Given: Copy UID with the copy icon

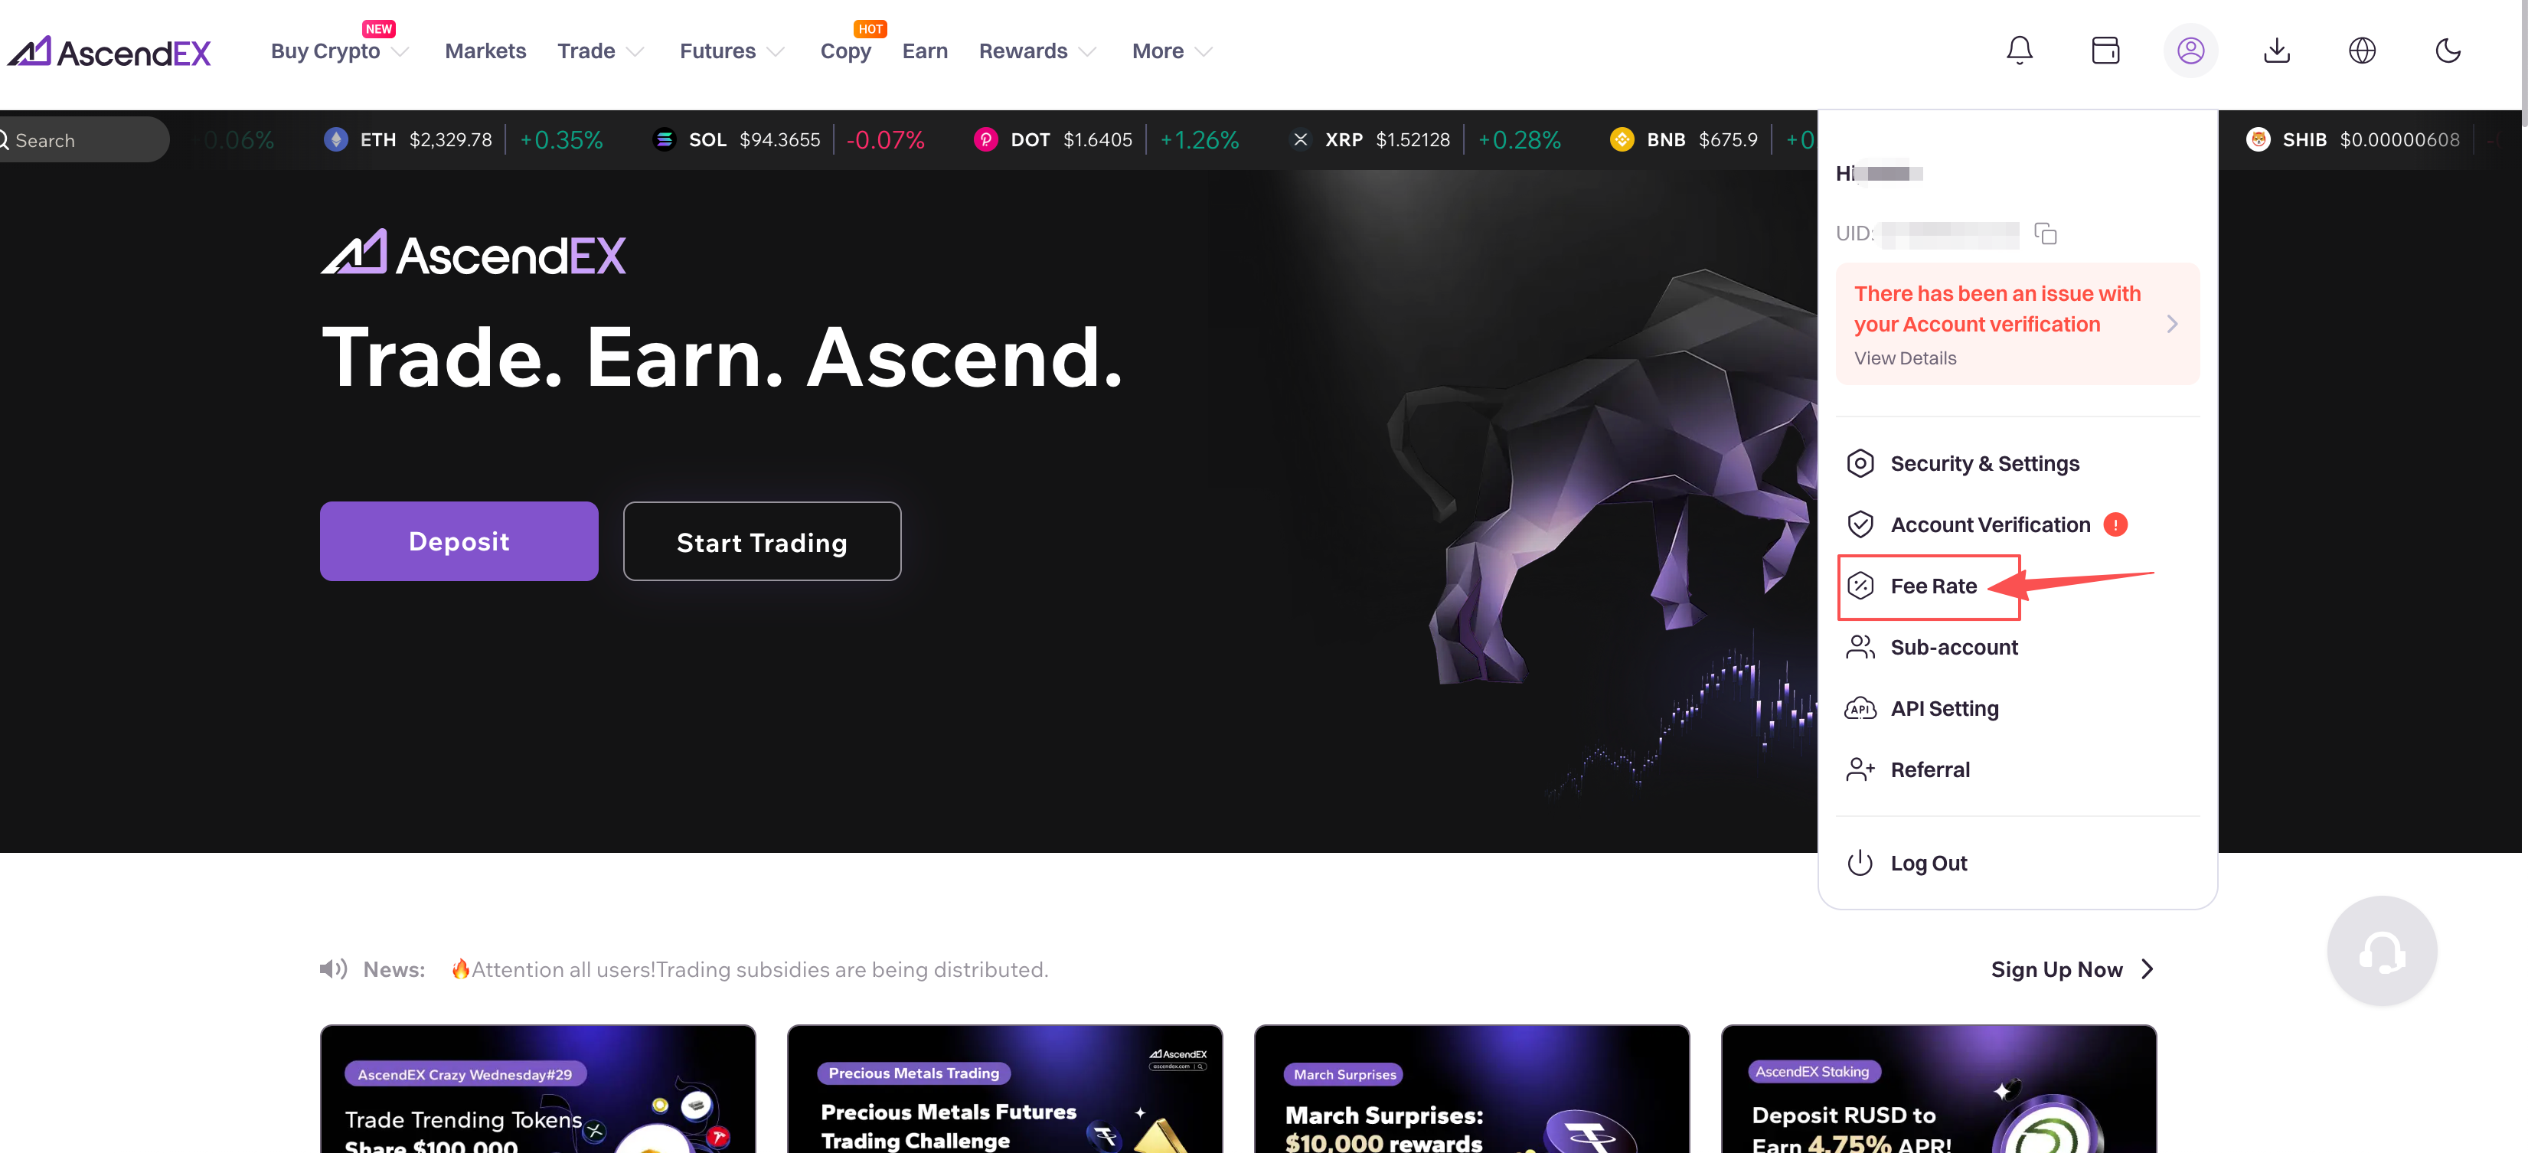Looking at the screenshot, I should coord(2045,234).
